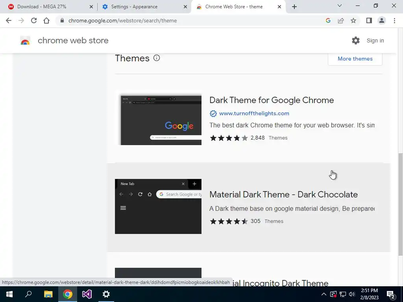Viewport: 403px width, 302px height.
Task: Click the network status tray icon
Action: [343, 294]
